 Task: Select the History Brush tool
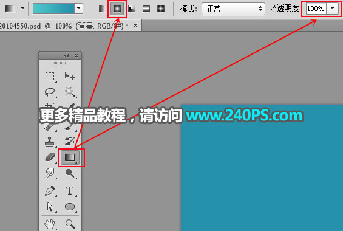click(x=70, y=142)
